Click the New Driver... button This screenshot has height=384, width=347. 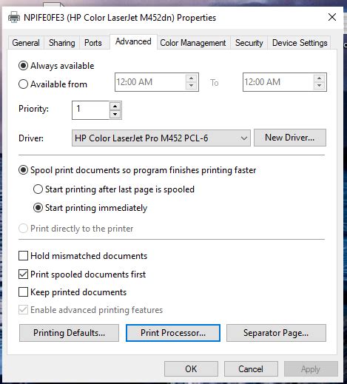pos(290,138)
